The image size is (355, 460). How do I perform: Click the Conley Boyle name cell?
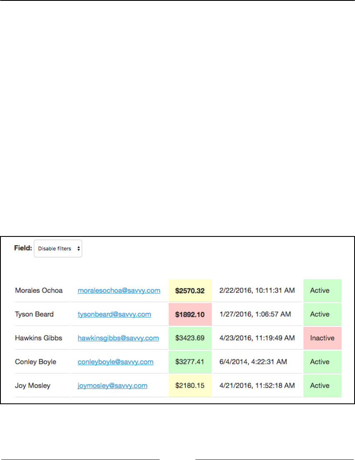coord(42,362)
